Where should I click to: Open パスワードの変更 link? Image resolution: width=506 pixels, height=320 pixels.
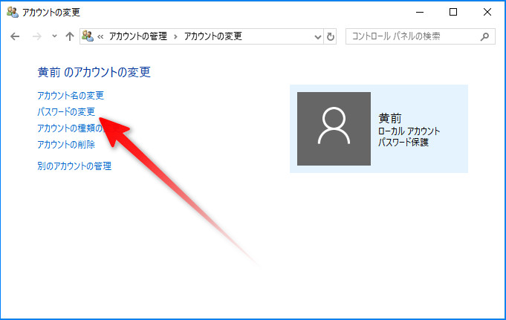coord(66,111)
